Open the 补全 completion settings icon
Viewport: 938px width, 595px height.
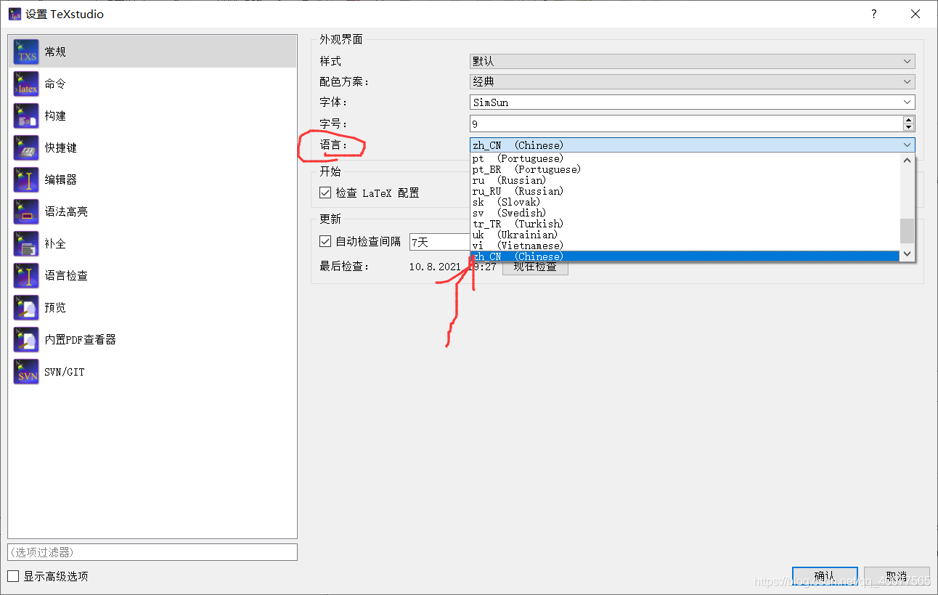pyautogui.click(x=26, y=243)
